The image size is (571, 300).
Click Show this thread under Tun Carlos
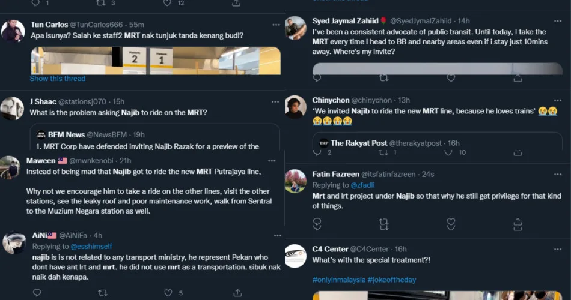(58, 79)
